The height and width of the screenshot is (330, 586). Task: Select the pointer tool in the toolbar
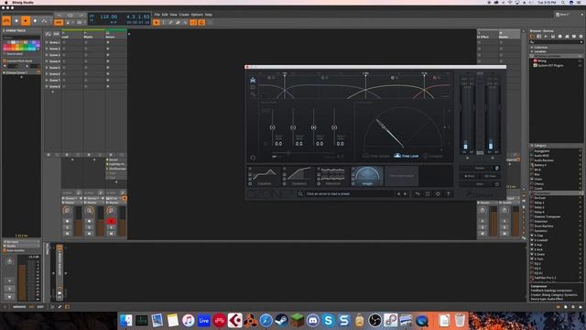(157, 22)
